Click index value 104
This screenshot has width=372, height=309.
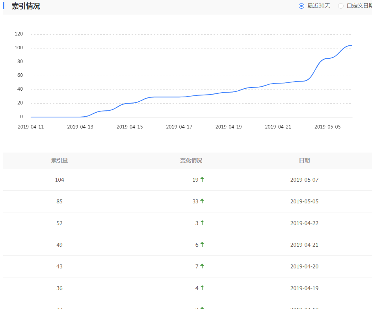[x=60, y=180]
